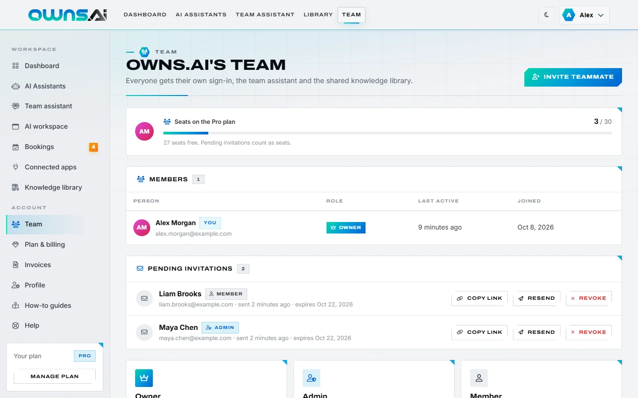The width and height of the screenshot is (638, 398).
Task: Click the Invoices document icon
Action: point(16,265)
